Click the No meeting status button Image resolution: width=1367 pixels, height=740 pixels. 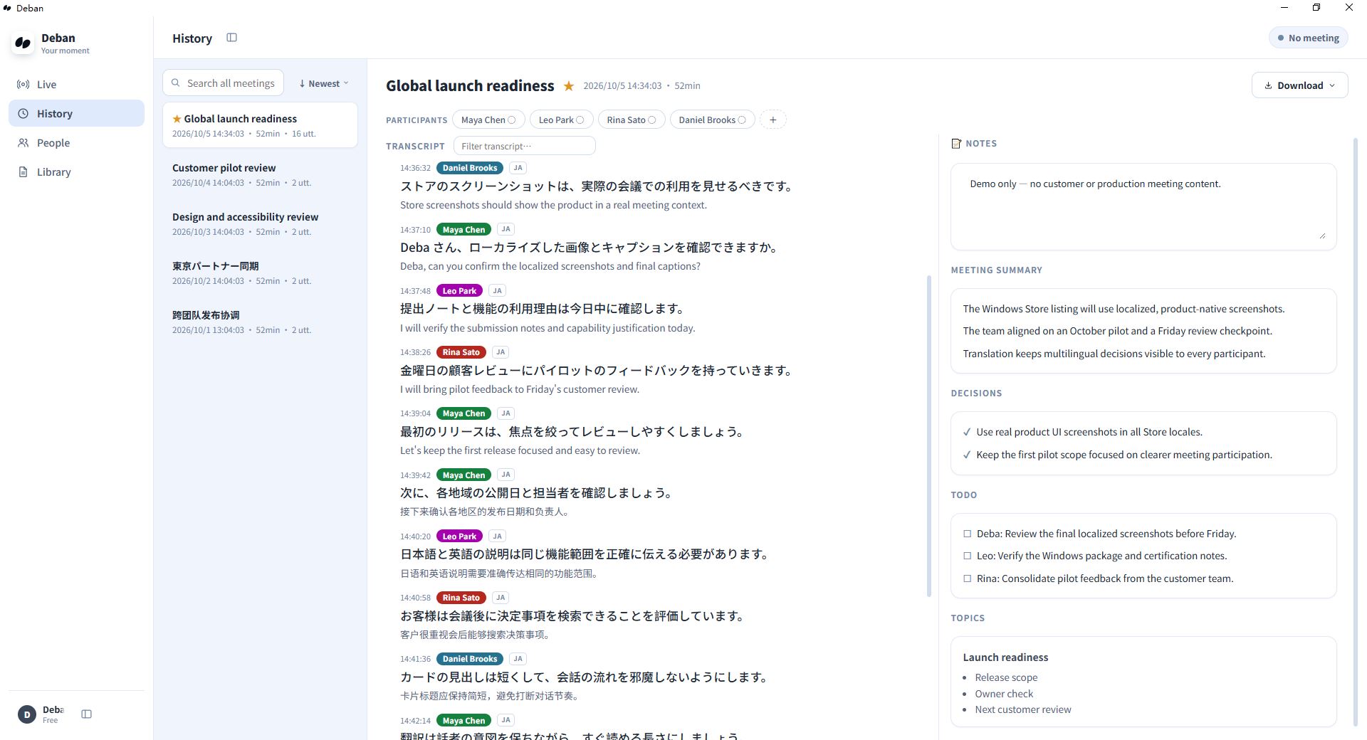[1309, 38]
